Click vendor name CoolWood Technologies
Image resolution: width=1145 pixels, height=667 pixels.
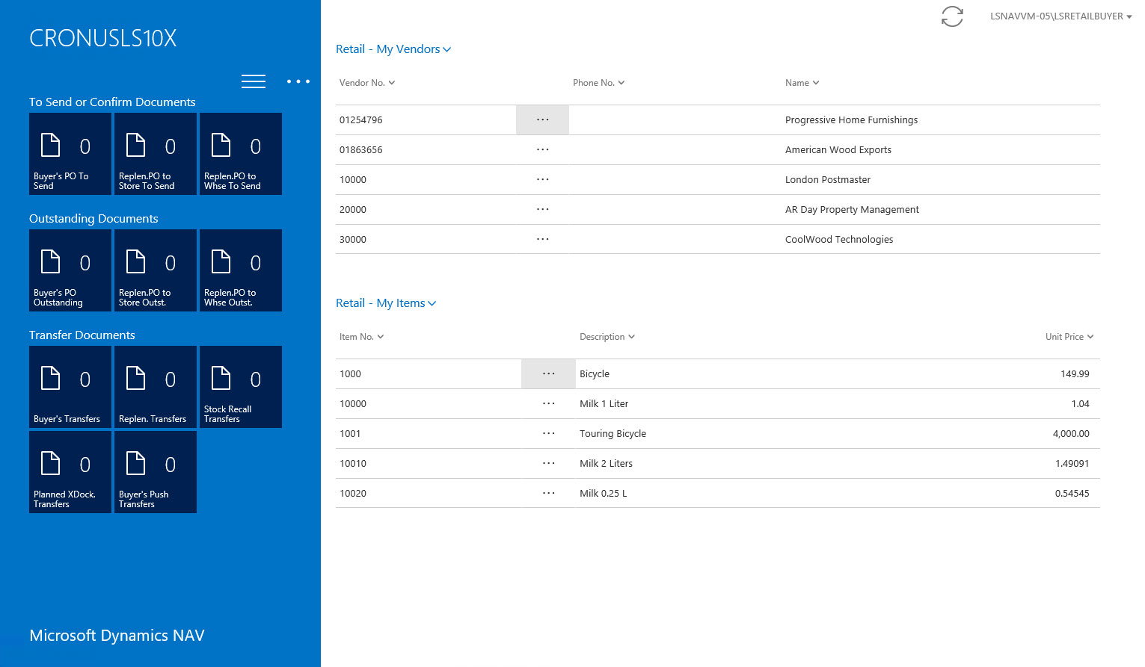tap(838, 239)
